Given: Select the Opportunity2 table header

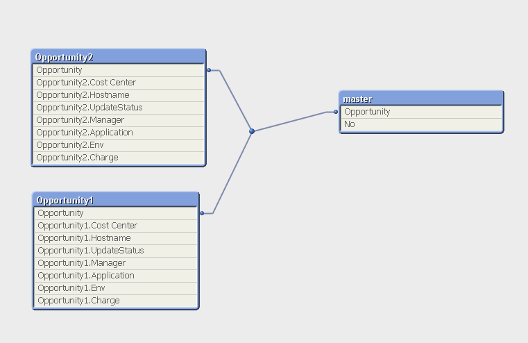Looking at the screenshot, I should click(x=119, y=57).
